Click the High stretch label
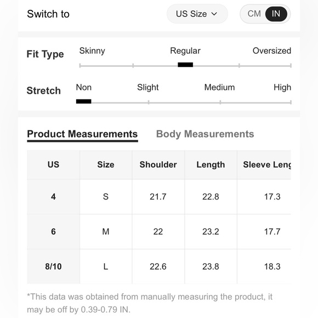 [282, 88]
